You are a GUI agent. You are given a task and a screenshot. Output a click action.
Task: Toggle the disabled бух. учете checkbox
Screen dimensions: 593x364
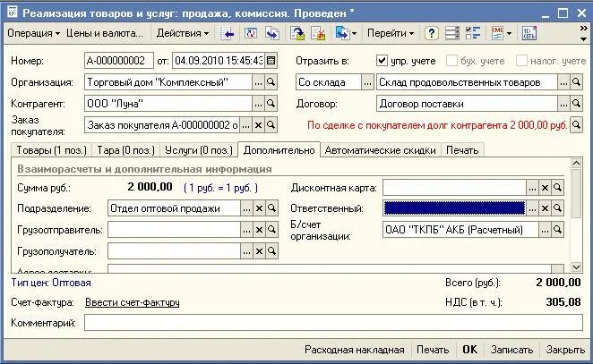click(x=451, y=61)
